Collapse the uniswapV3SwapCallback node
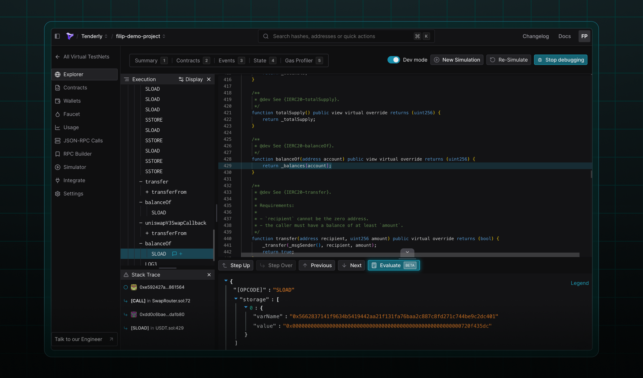643x378 pixels. (x=141, y=223)
